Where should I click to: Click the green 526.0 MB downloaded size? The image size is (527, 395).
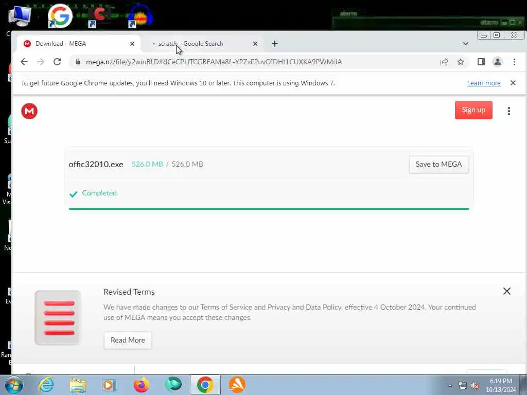point(147,164)
